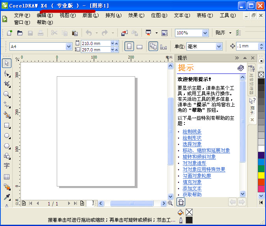Click the zoom navigator icon at scrollbar corner
This screenshot has width=266, height=226.
pos(170,203)
